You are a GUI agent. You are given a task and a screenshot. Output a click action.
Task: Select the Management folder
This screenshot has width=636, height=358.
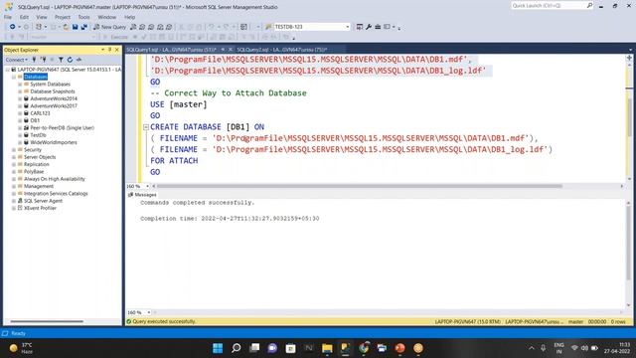39,186
